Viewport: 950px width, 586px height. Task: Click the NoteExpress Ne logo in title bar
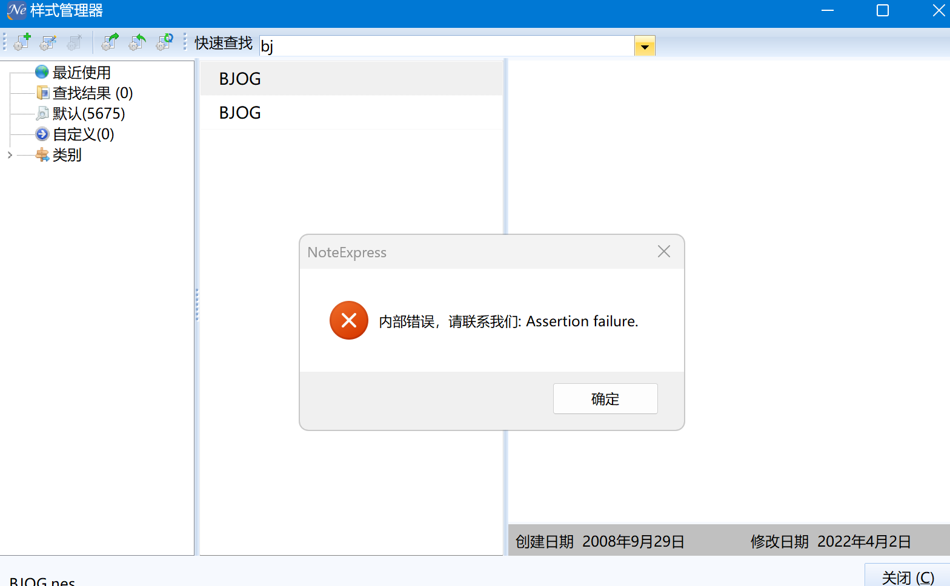[16, 10]
